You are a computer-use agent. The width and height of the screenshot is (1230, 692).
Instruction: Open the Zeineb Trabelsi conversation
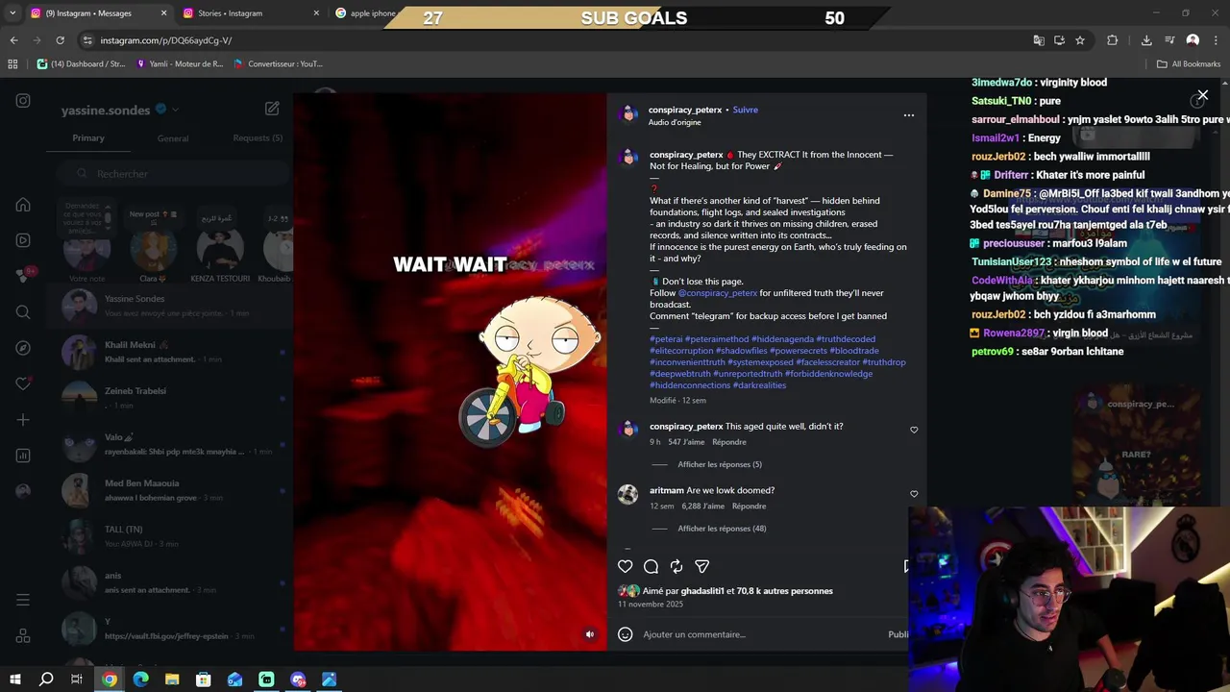(x=168, y=398)
